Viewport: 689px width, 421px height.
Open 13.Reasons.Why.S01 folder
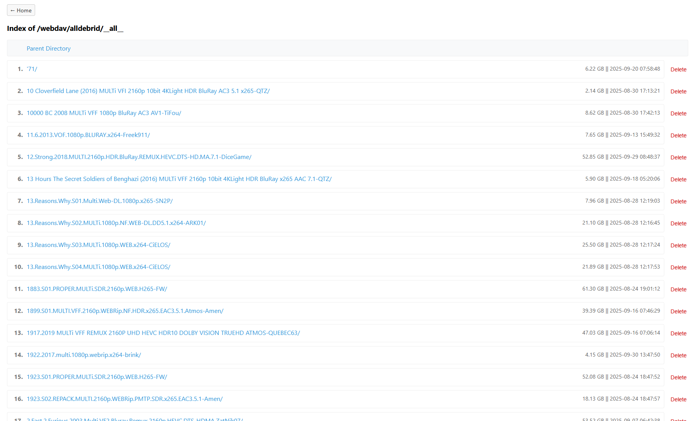point(100,201)
